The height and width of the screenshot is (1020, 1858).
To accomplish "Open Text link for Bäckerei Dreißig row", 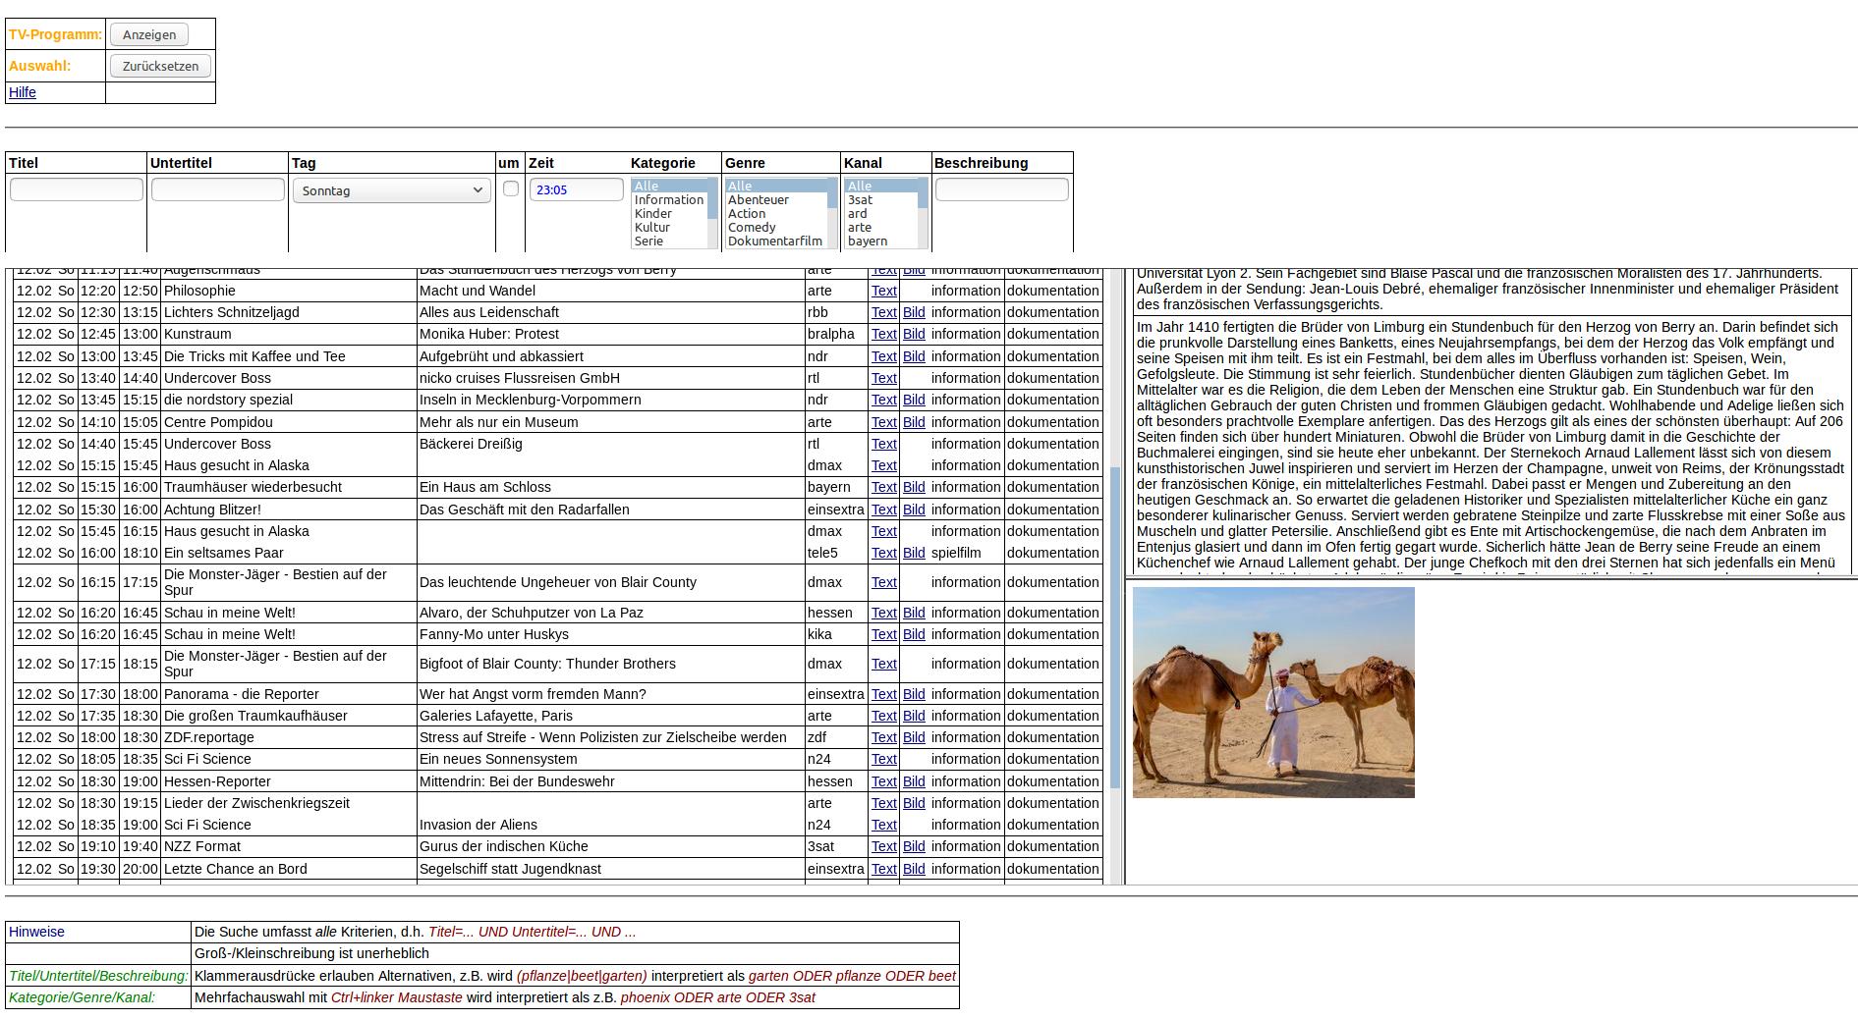I will (x=883, y=444).
